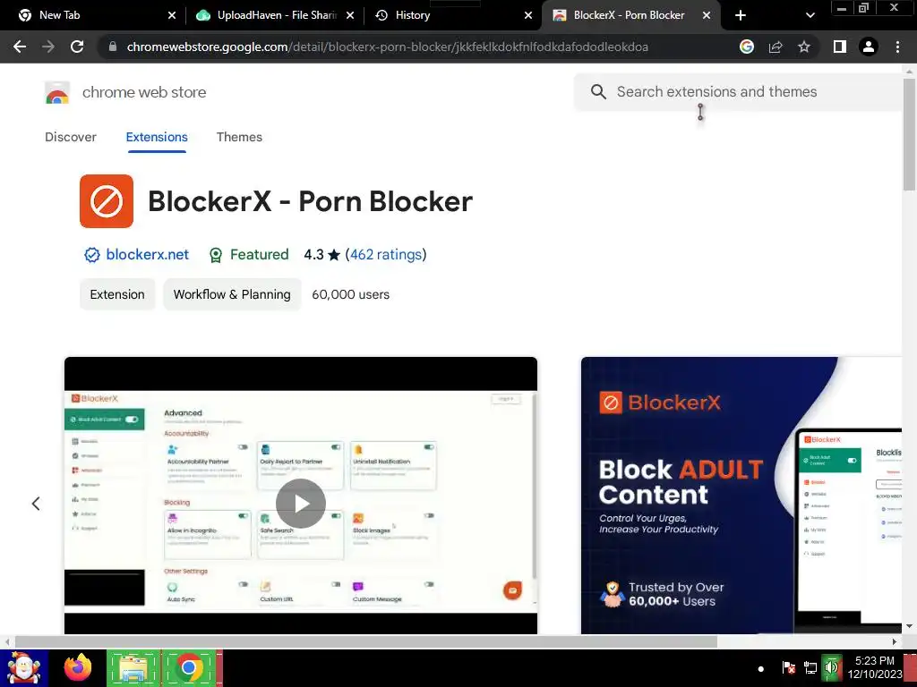The height and width of the screenshot is (687, 917).
Task: Open Chrome three-dot menu
Action: (897, 47)
